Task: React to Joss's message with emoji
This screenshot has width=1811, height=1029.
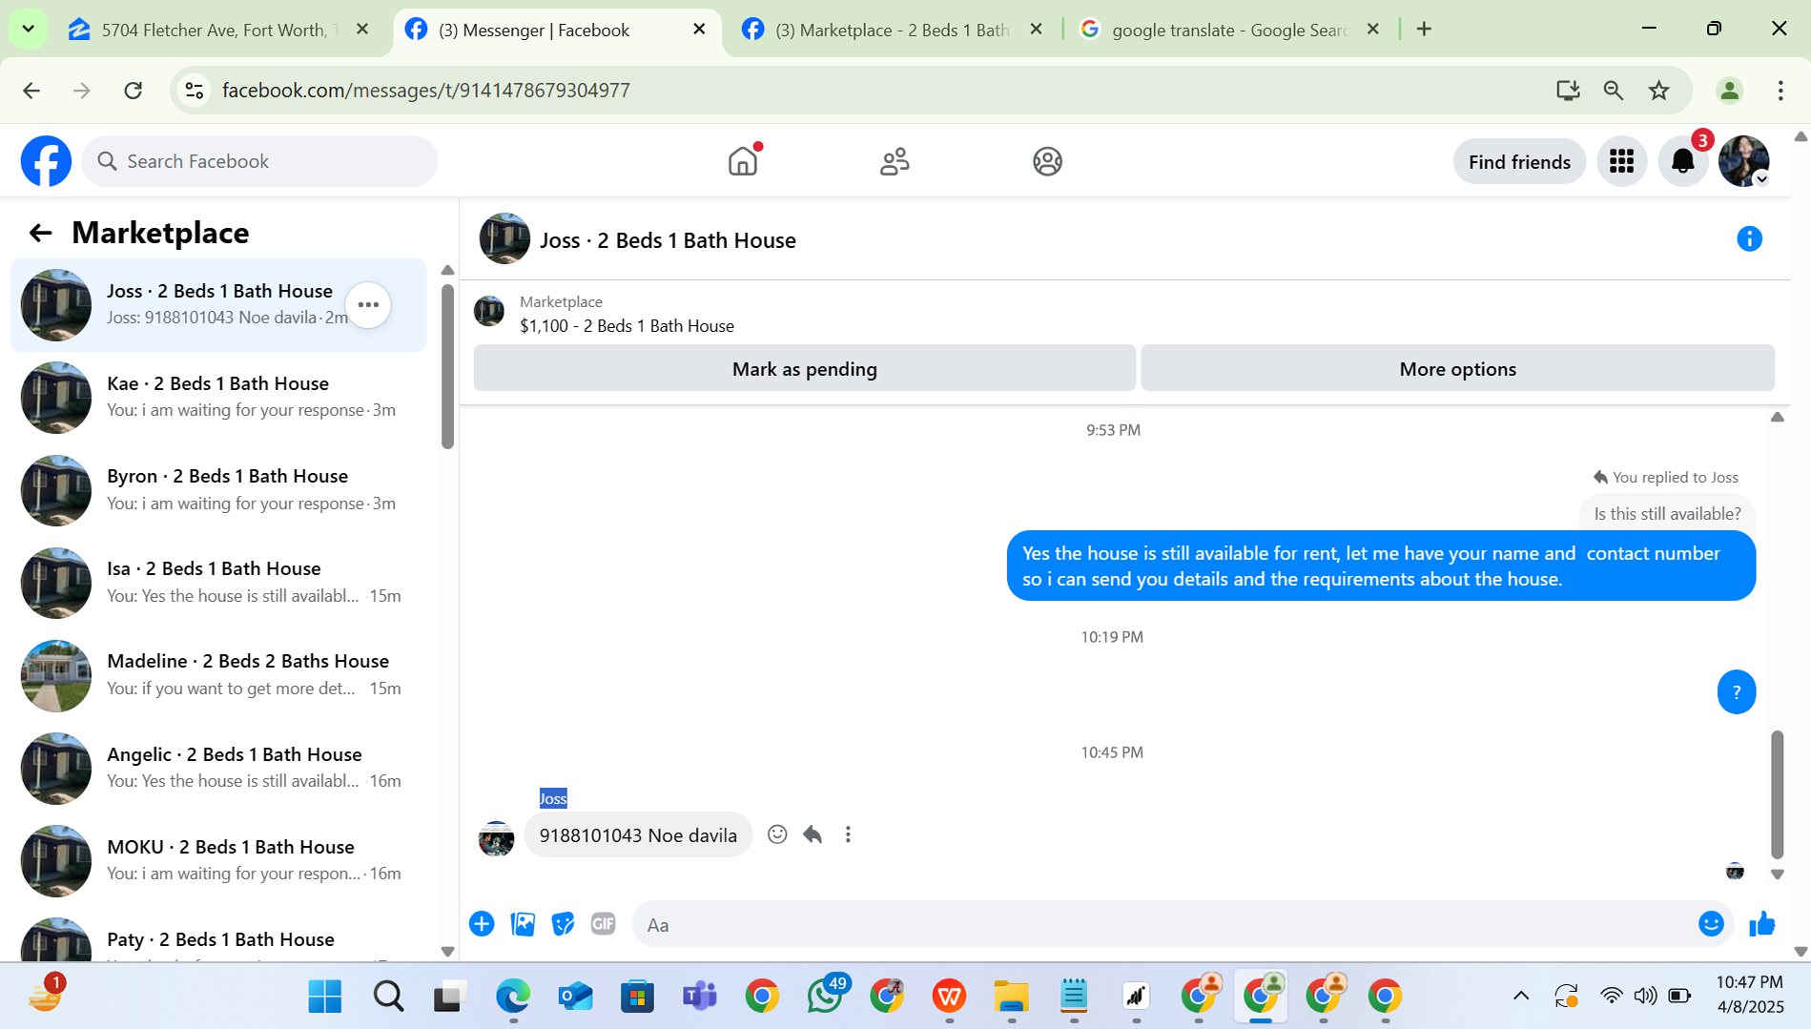Action: (777, 834)
